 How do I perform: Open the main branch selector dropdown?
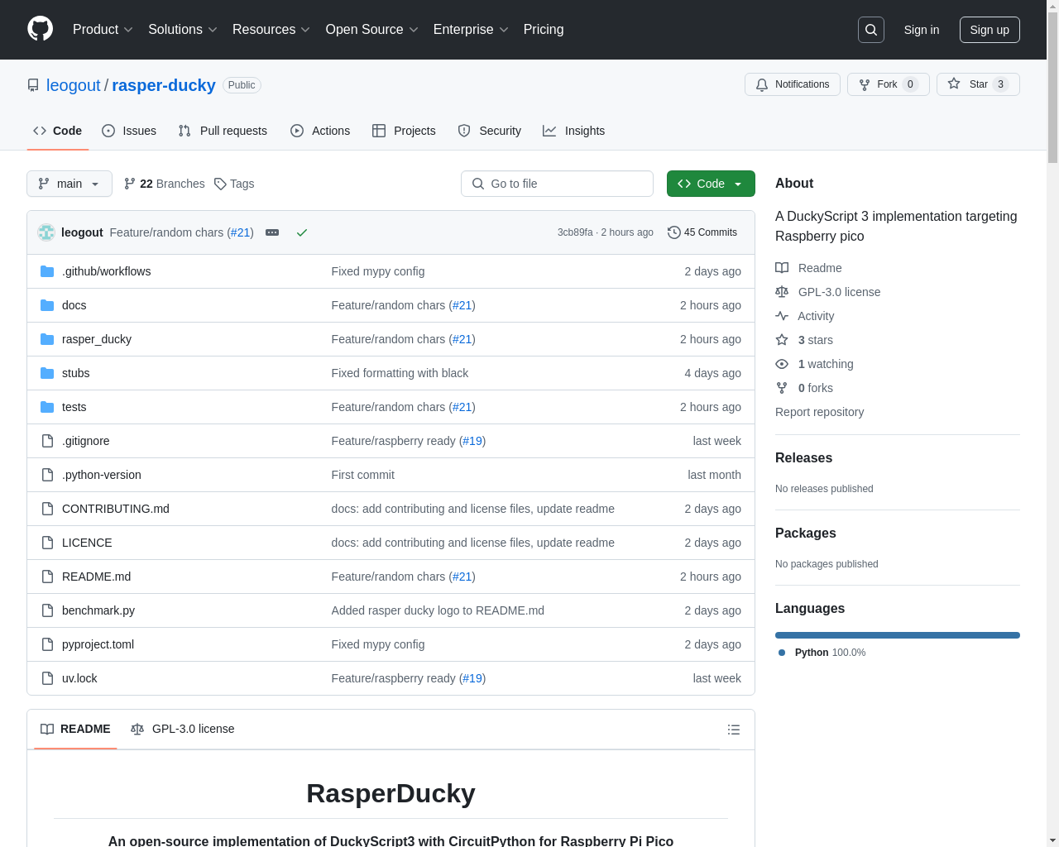pos(69,184)
